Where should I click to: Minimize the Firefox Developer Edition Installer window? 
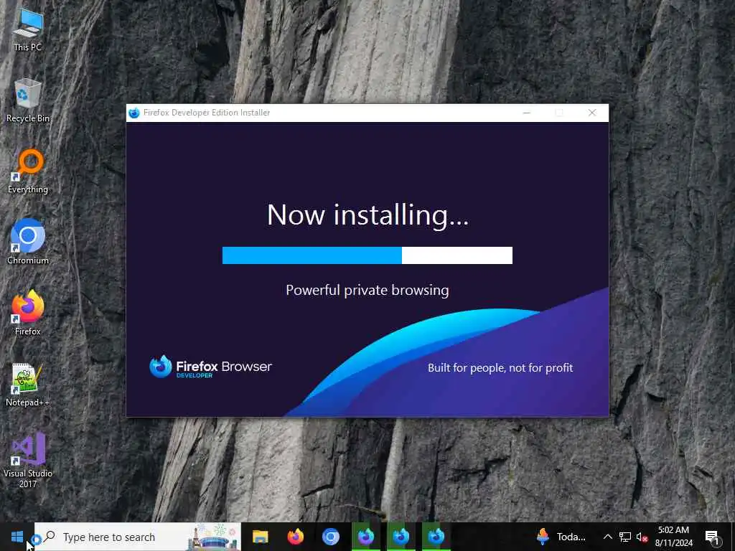coord(526,113)
